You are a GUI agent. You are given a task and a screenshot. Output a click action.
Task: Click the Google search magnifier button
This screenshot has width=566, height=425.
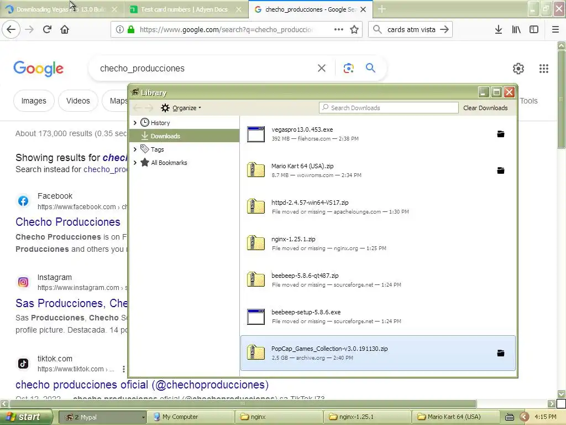(370, 68)
